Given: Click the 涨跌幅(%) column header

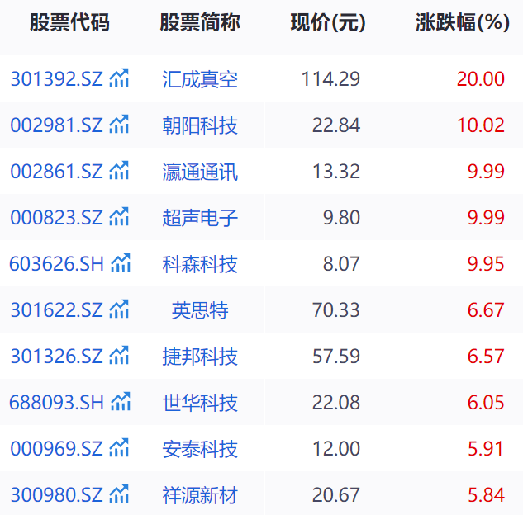Looking at the screenshot, I should pyautogui.click(x=462, y=23).
